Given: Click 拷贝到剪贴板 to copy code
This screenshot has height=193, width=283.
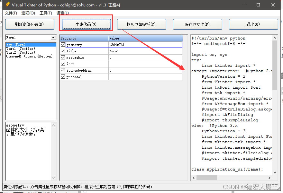Looking at the screenshot, I should pyautogui.click(x=141, y=24).
